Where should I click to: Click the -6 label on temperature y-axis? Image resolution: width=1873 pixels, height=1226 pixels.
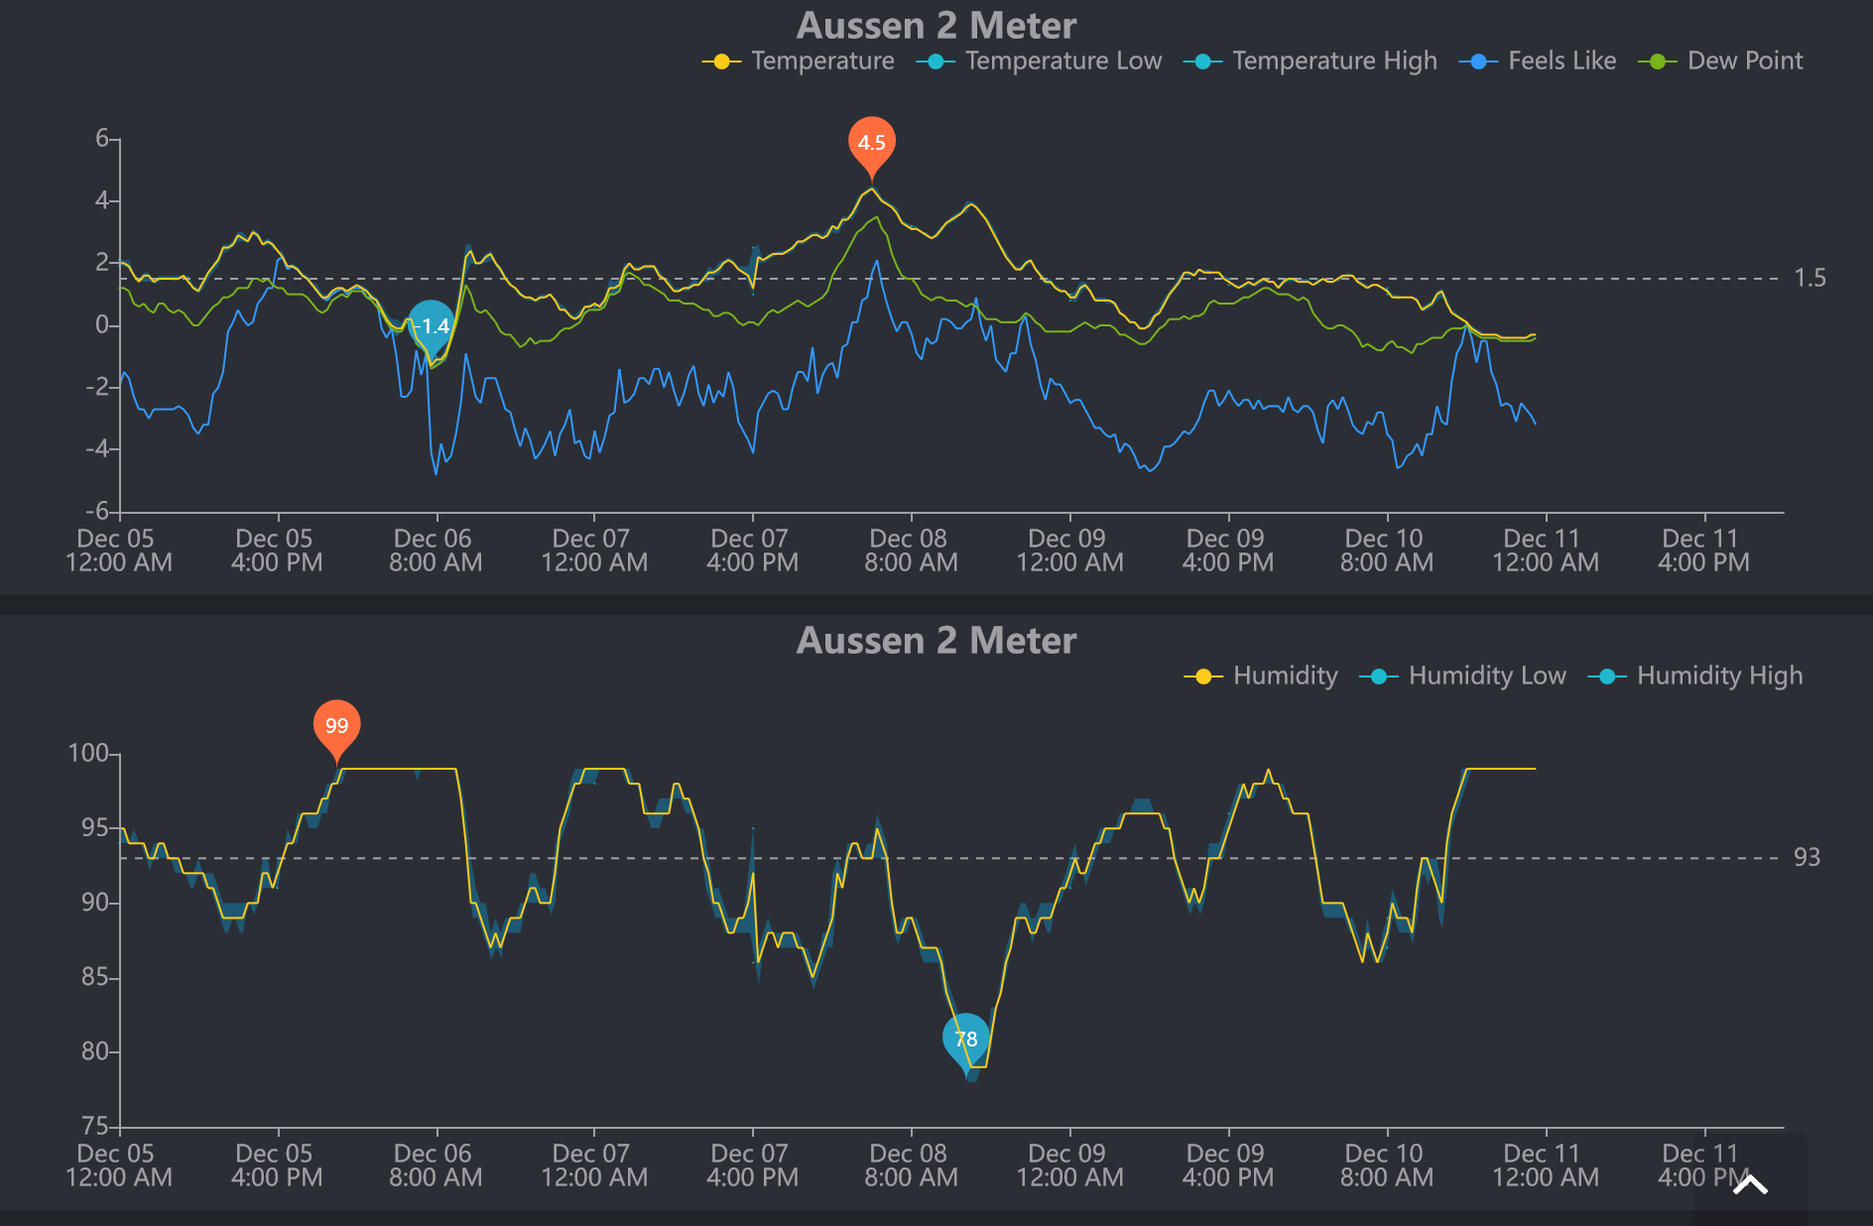pos(97,512)
